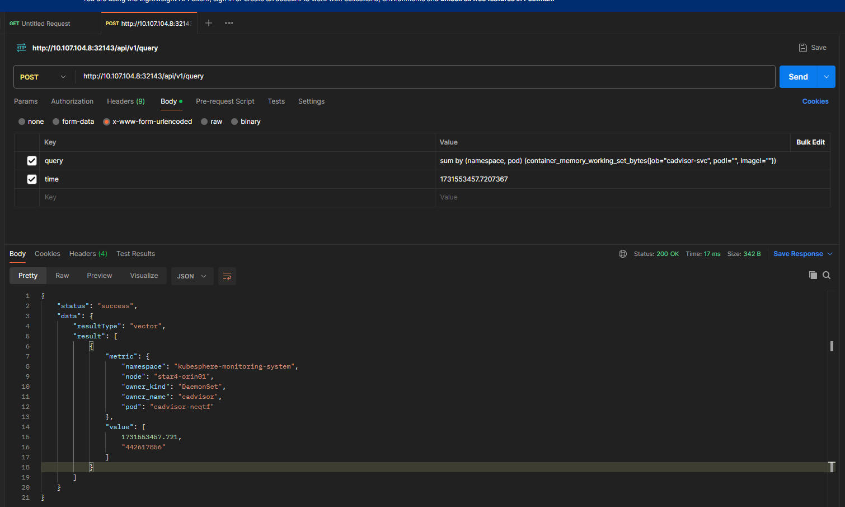Open the JSON format dropdown
Image resolution: width=845 pixels, height=507 pixels.
point(192,276)
